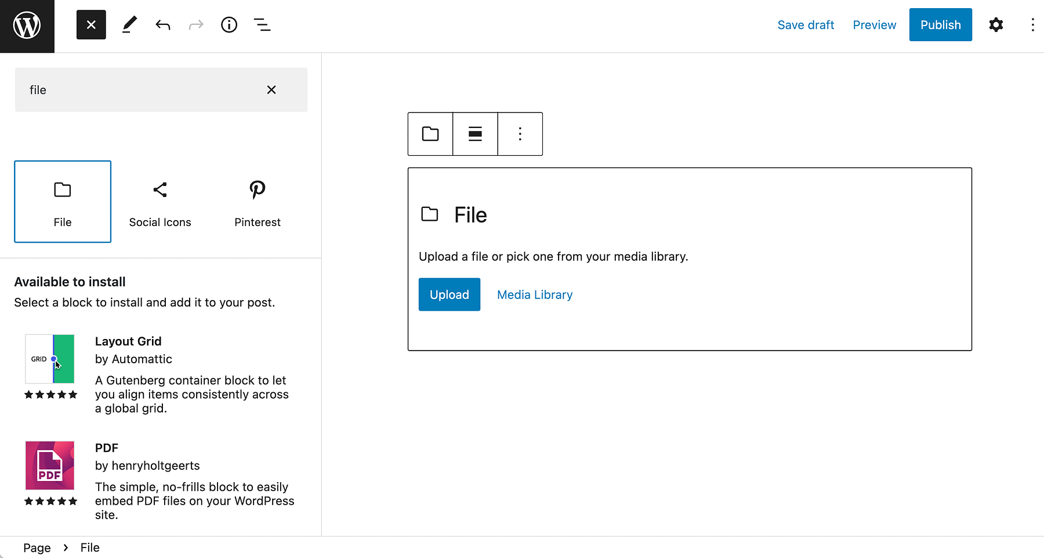Click the pencil editing mode icon in the toolbar
This screenshot has height=558, width=1044.
pos(129,24)
